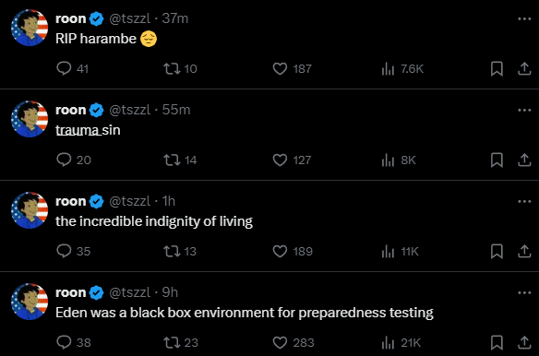The image size is (539, 356).
Task: Open more options on RIP harambe tweet
Action: click(524, 18)
